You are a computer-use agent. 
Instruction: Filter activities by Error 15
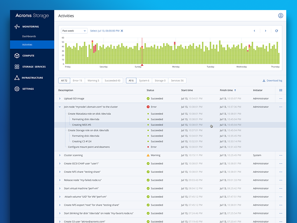(x=77, y=81)
